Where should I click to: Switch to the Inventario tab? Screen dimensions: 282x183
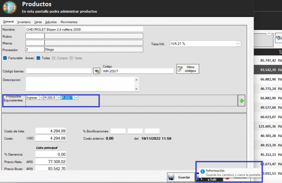tap(24, 22)
